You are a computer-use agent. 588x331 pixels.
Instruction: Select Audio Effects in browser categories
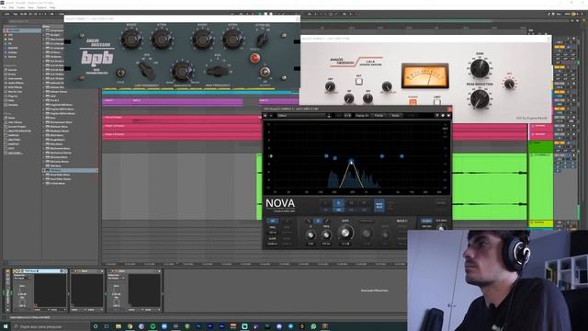pos(16,83)
